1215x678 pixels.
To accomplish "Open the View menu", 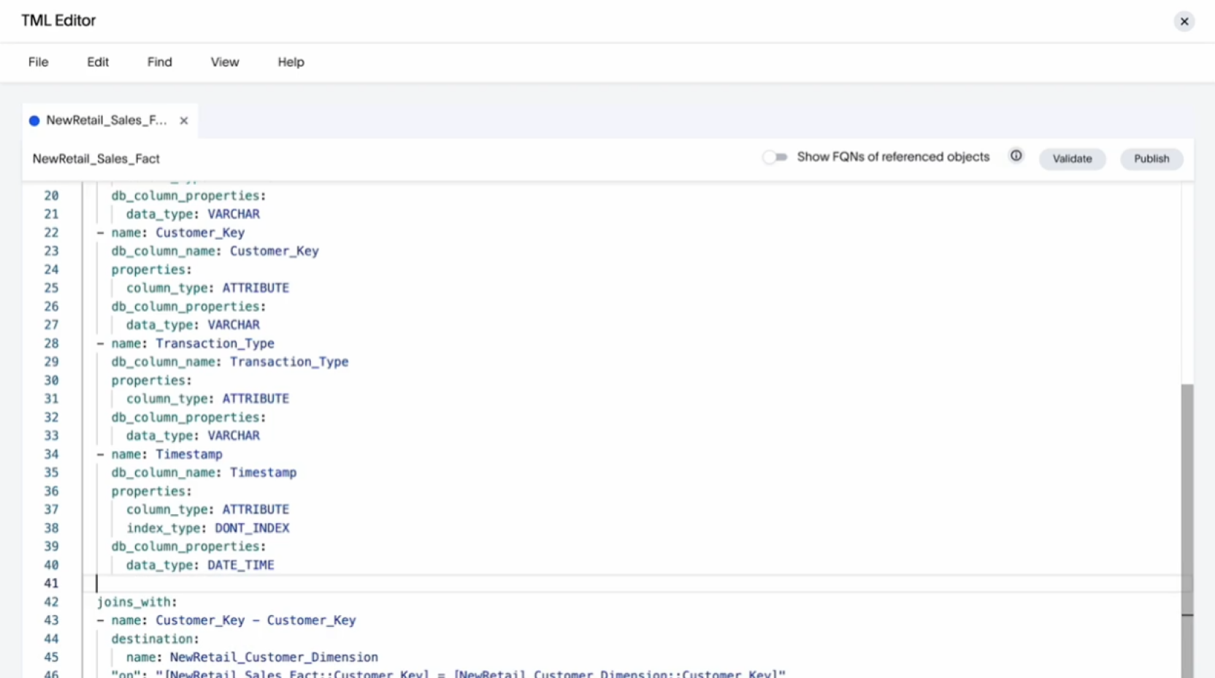I will point(224,62).
